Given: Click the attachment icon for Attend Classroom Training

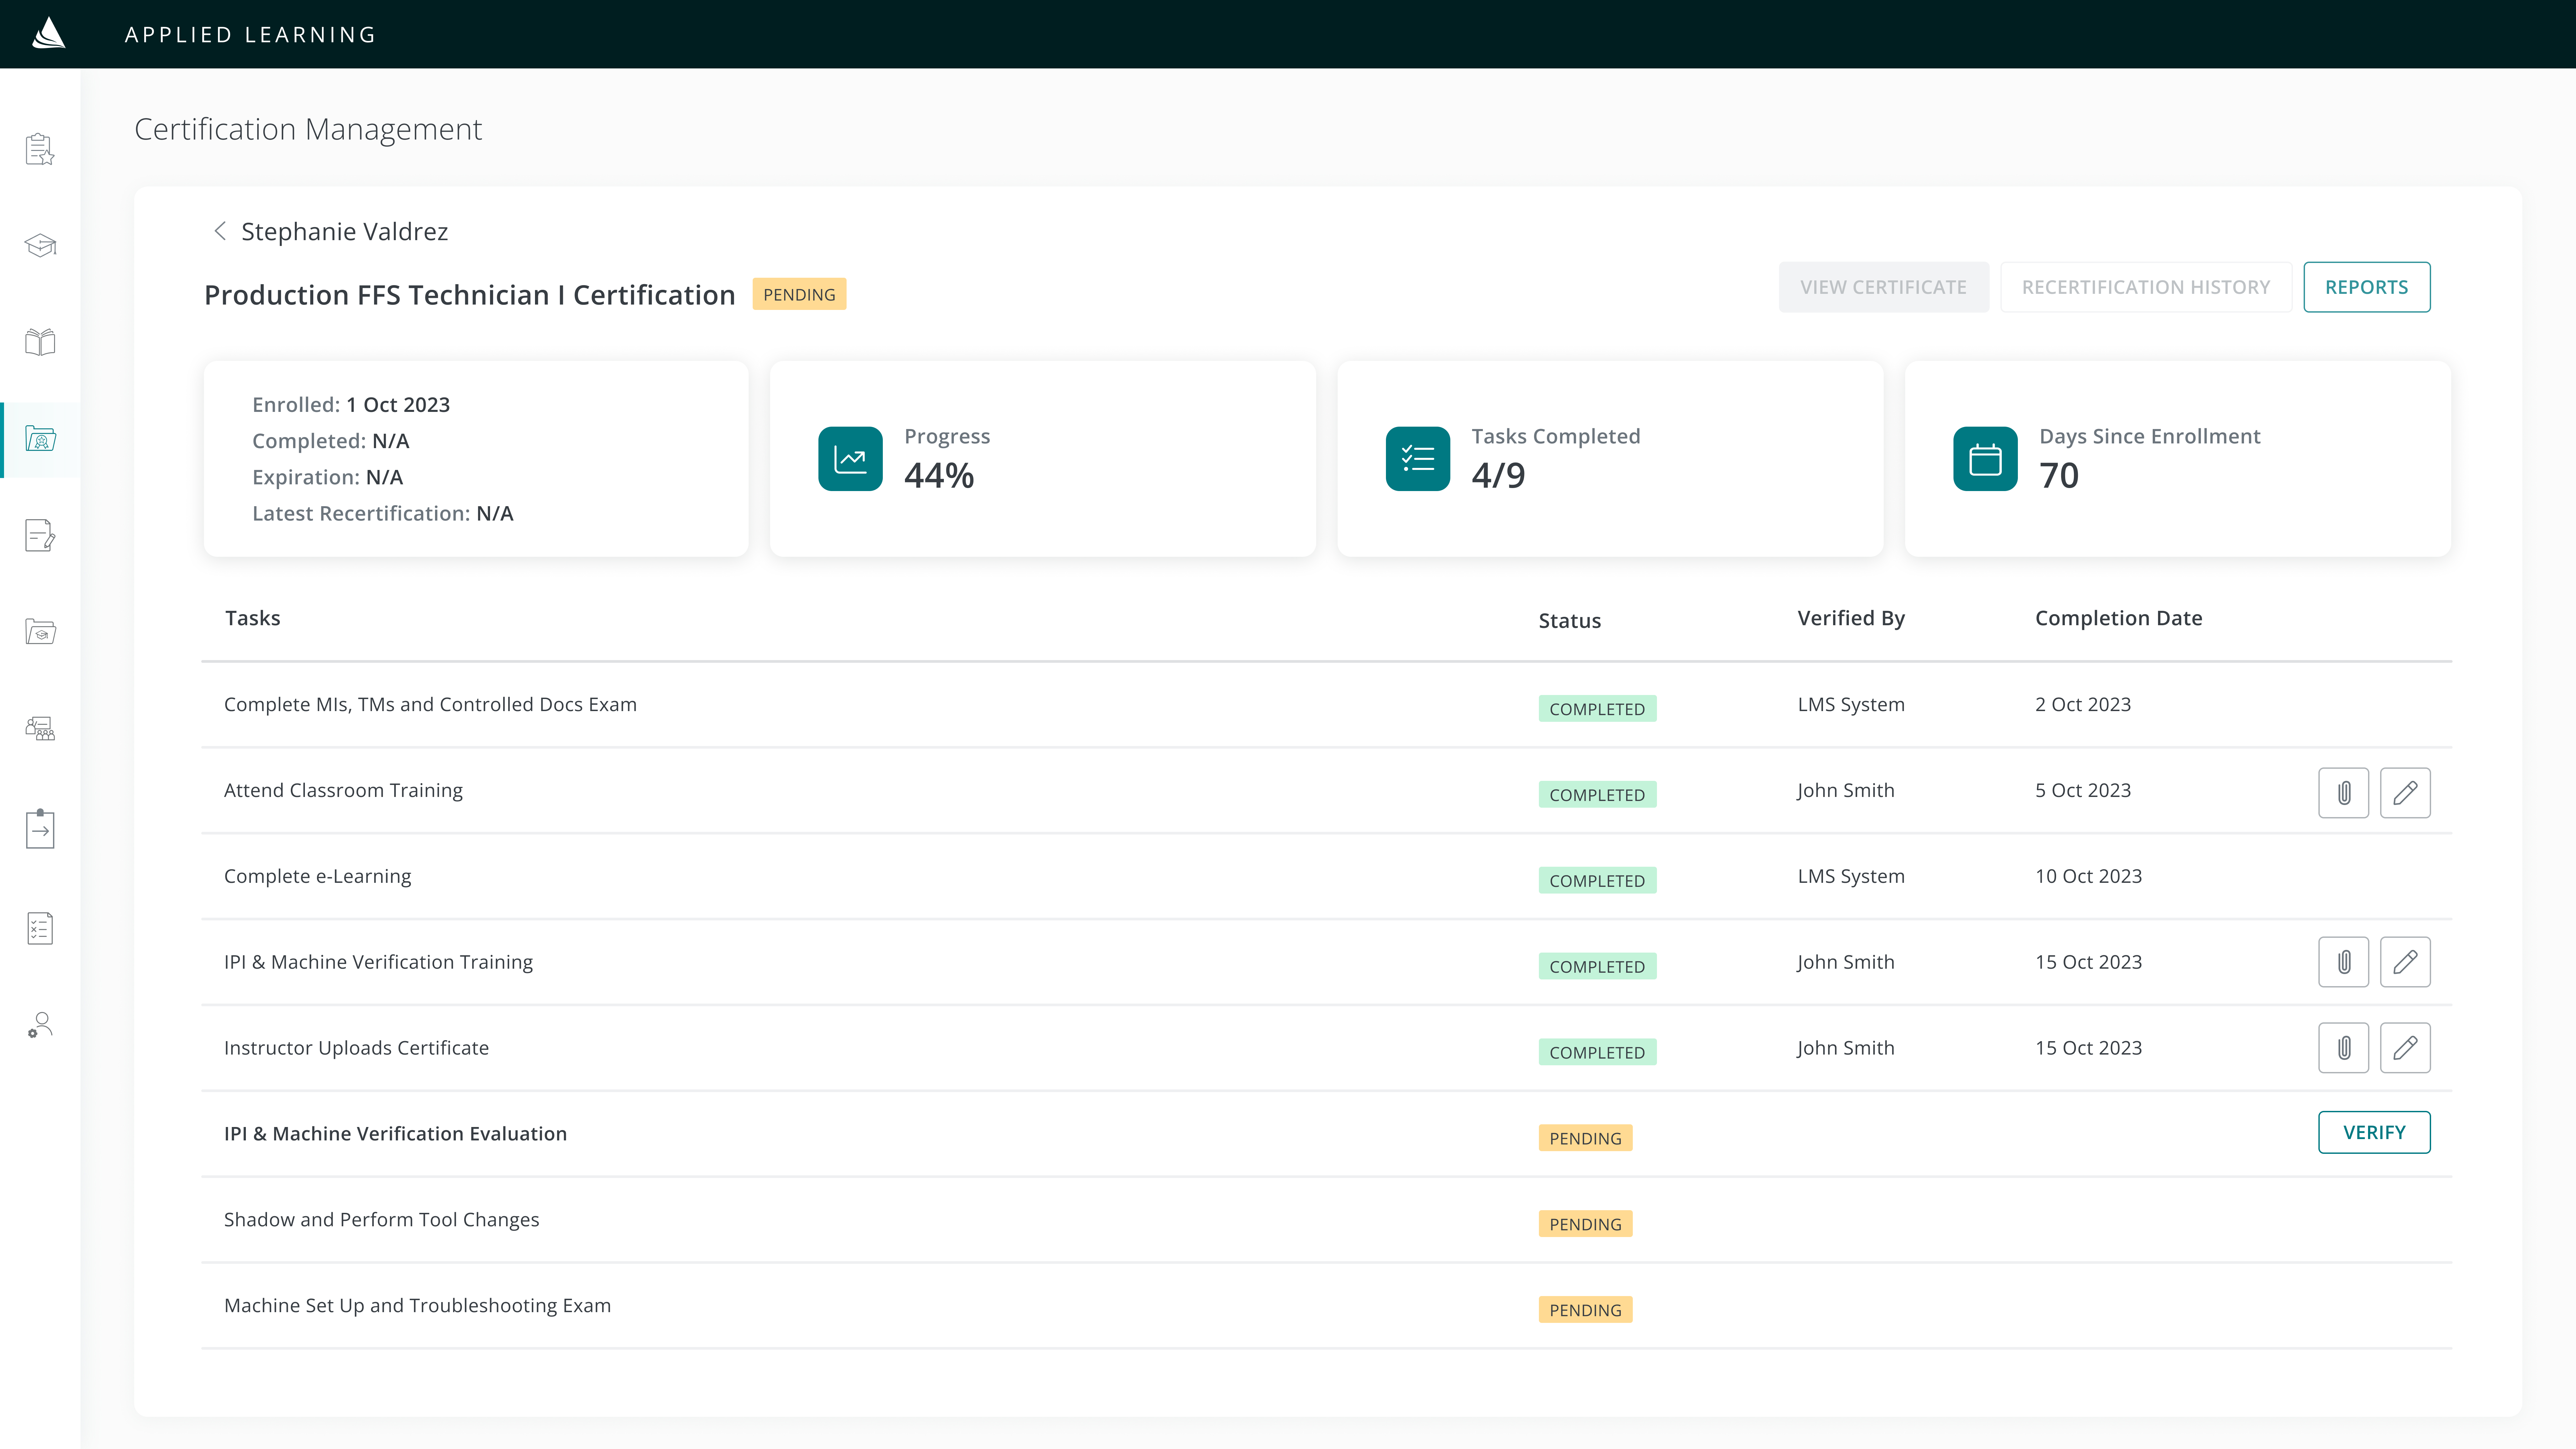Looking at the screenshot, I should click(2343, 792).
